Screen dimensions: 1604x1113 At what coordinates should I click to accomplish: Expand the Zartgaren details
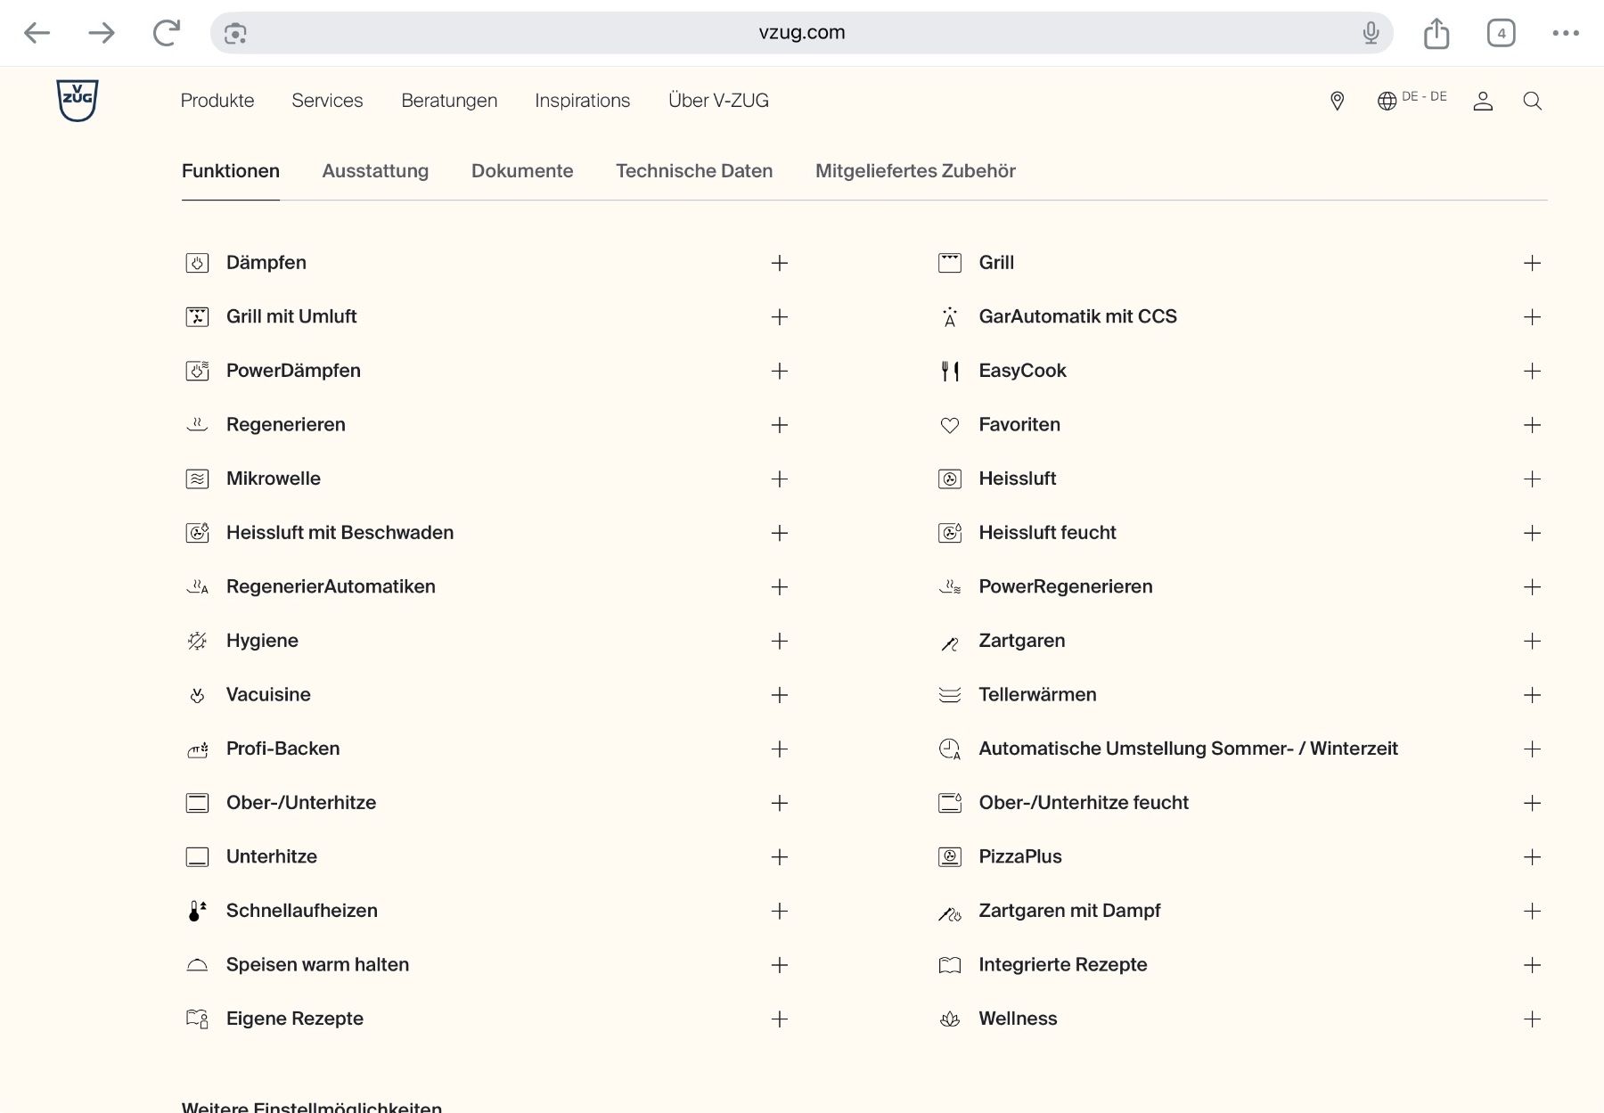pos(1532,641)
